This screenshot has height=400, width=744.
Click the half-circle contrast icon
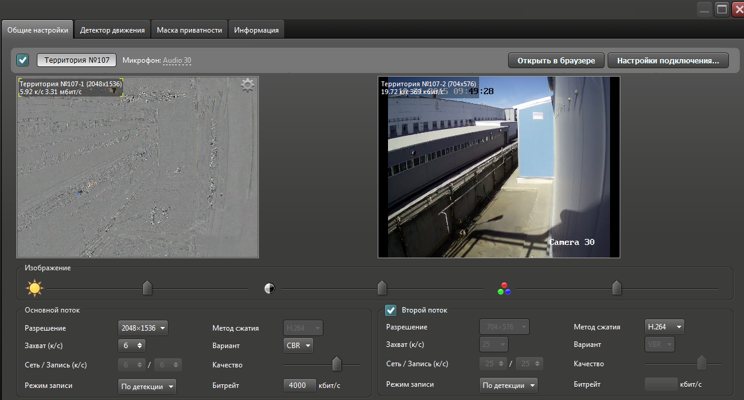tap(270, 288)
